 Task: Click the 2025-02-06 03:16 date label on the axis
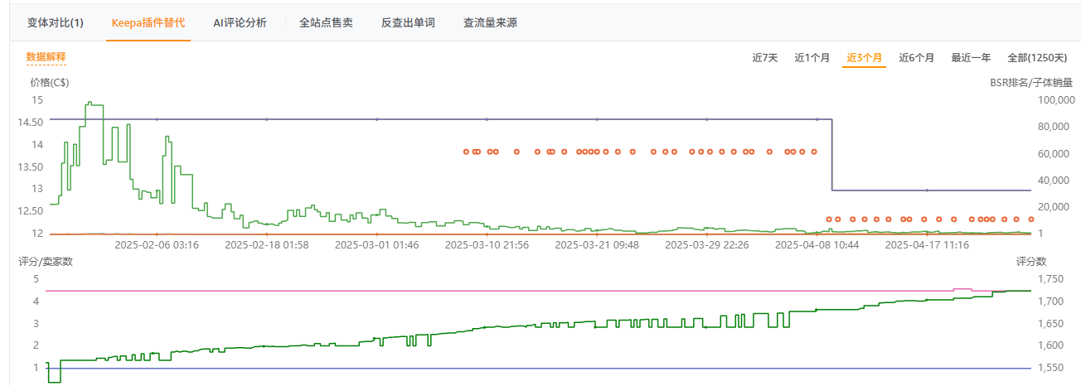pyautogui.click(x=157, y=245)
